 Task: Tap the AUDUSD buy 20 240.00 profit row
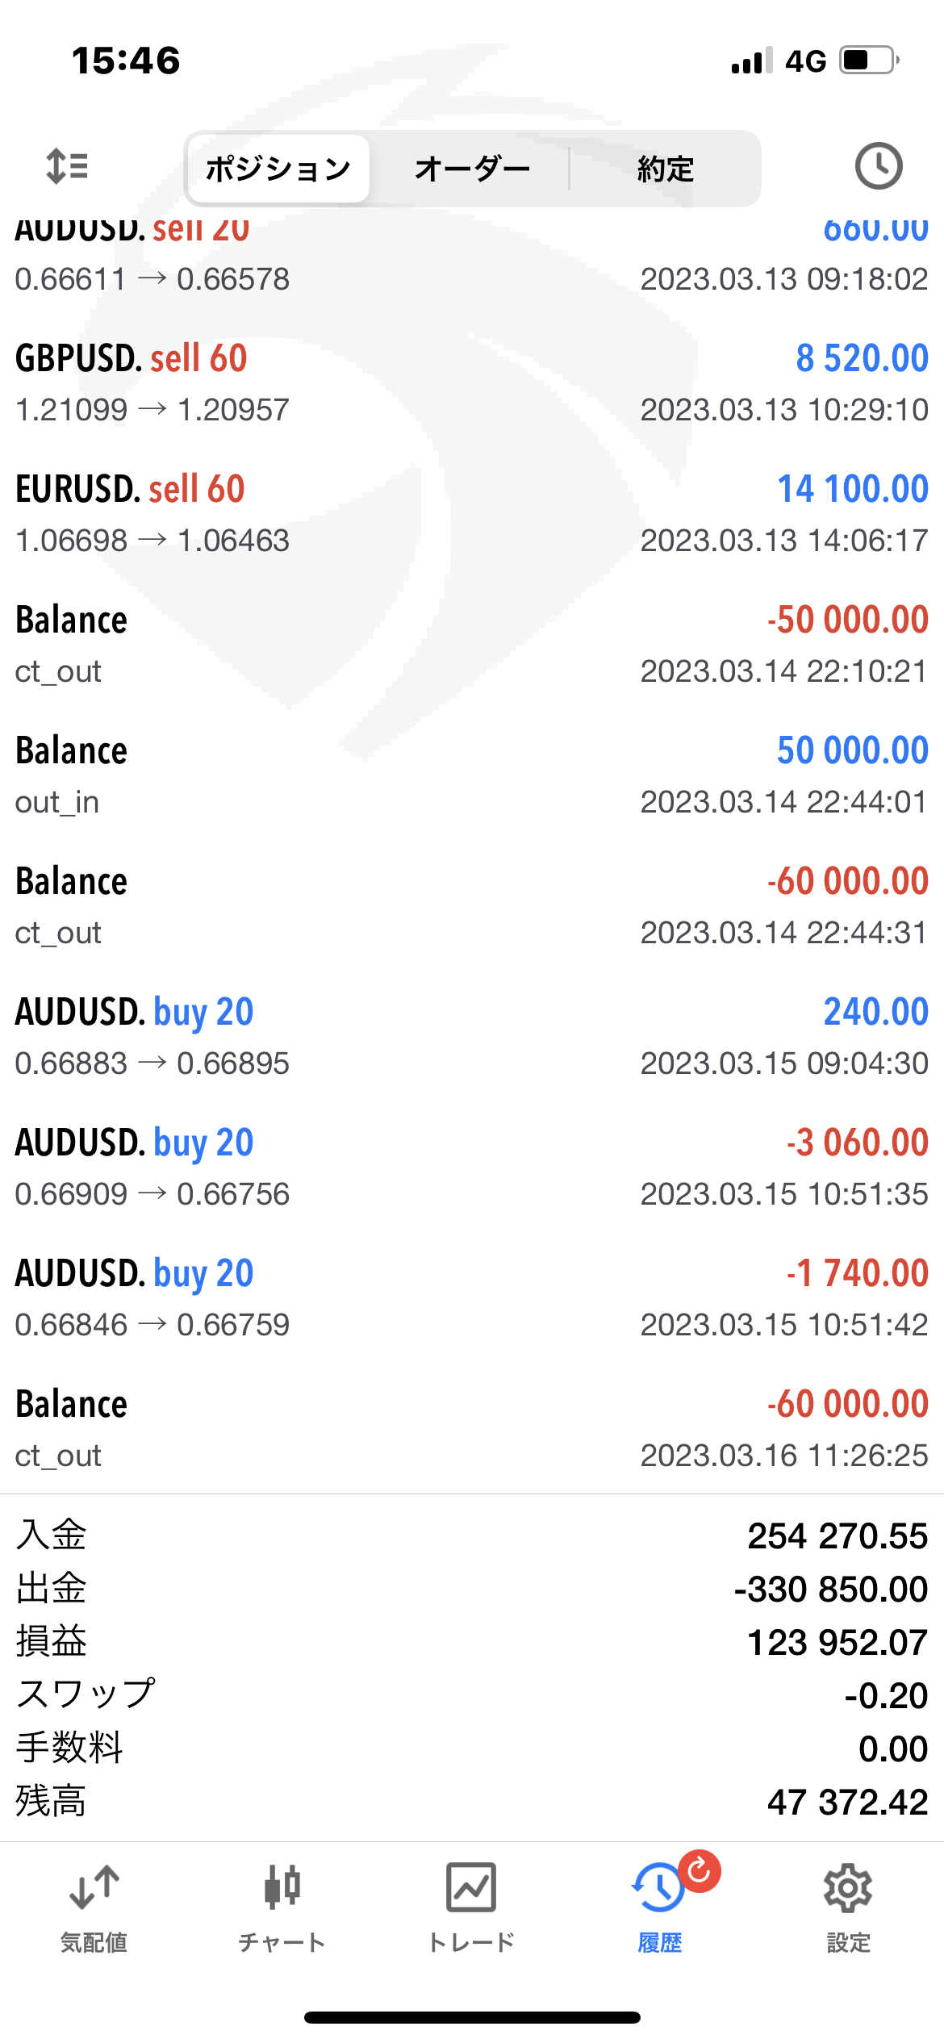[472, 1036]
